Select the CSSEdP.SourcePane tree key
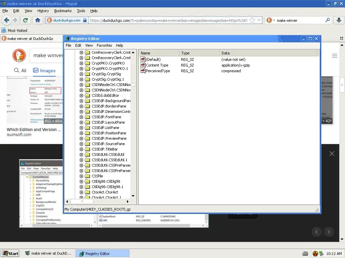The width and height of the screenshot is (345, 258). [108, 144]
